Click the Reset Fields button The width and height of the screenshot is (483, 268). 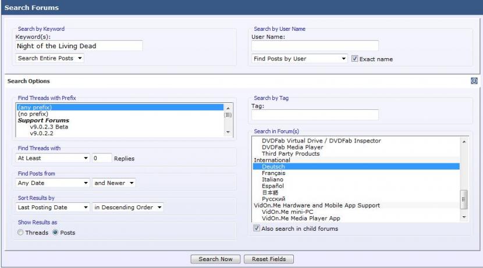(269, 259)
